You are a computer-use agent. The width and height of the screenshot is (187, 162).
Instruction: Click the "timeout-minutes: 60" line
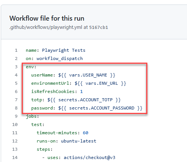pos(62,133)
